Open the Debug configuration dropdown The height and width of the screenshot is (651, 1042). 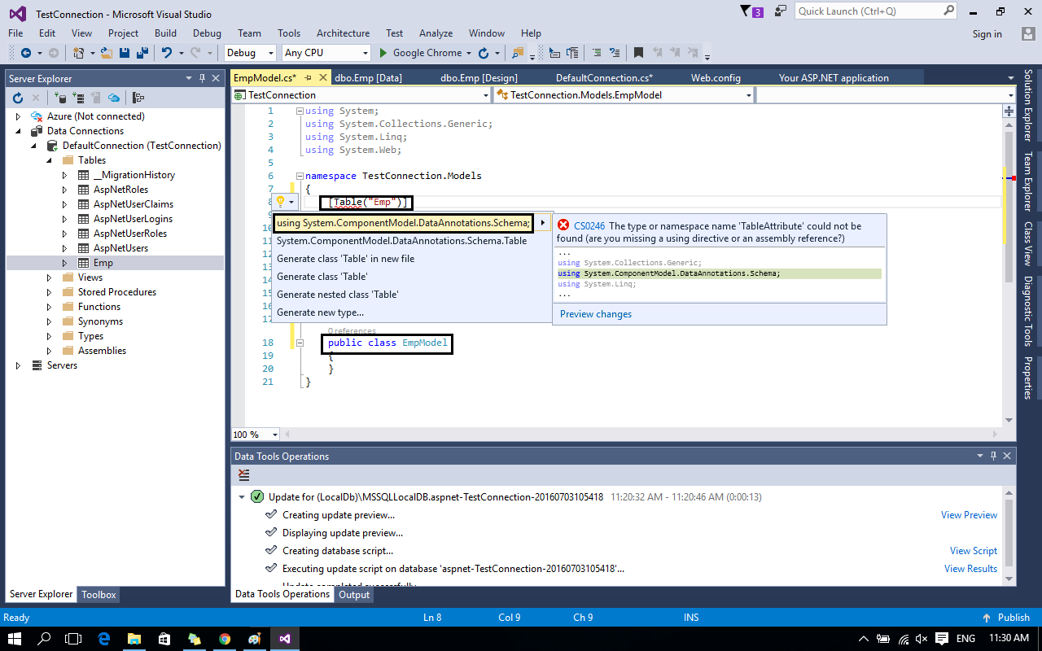(272, 53)
